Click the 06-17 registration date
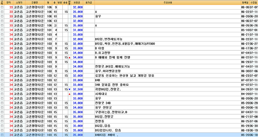 pyautogui.click(x=245, y=48)
